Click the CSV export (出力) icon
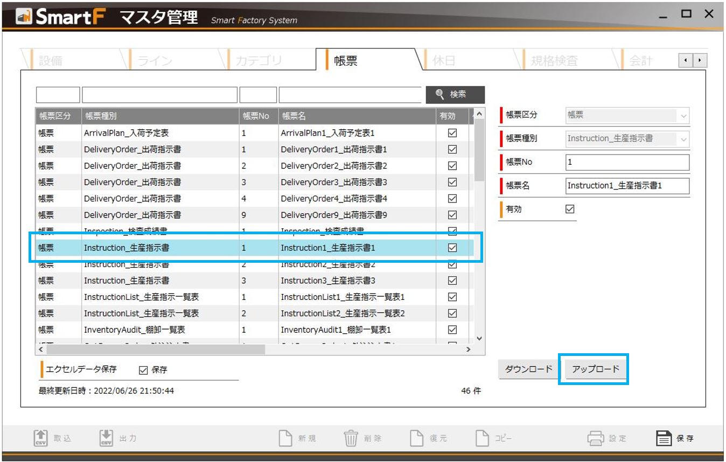 (x=106, y=438)
